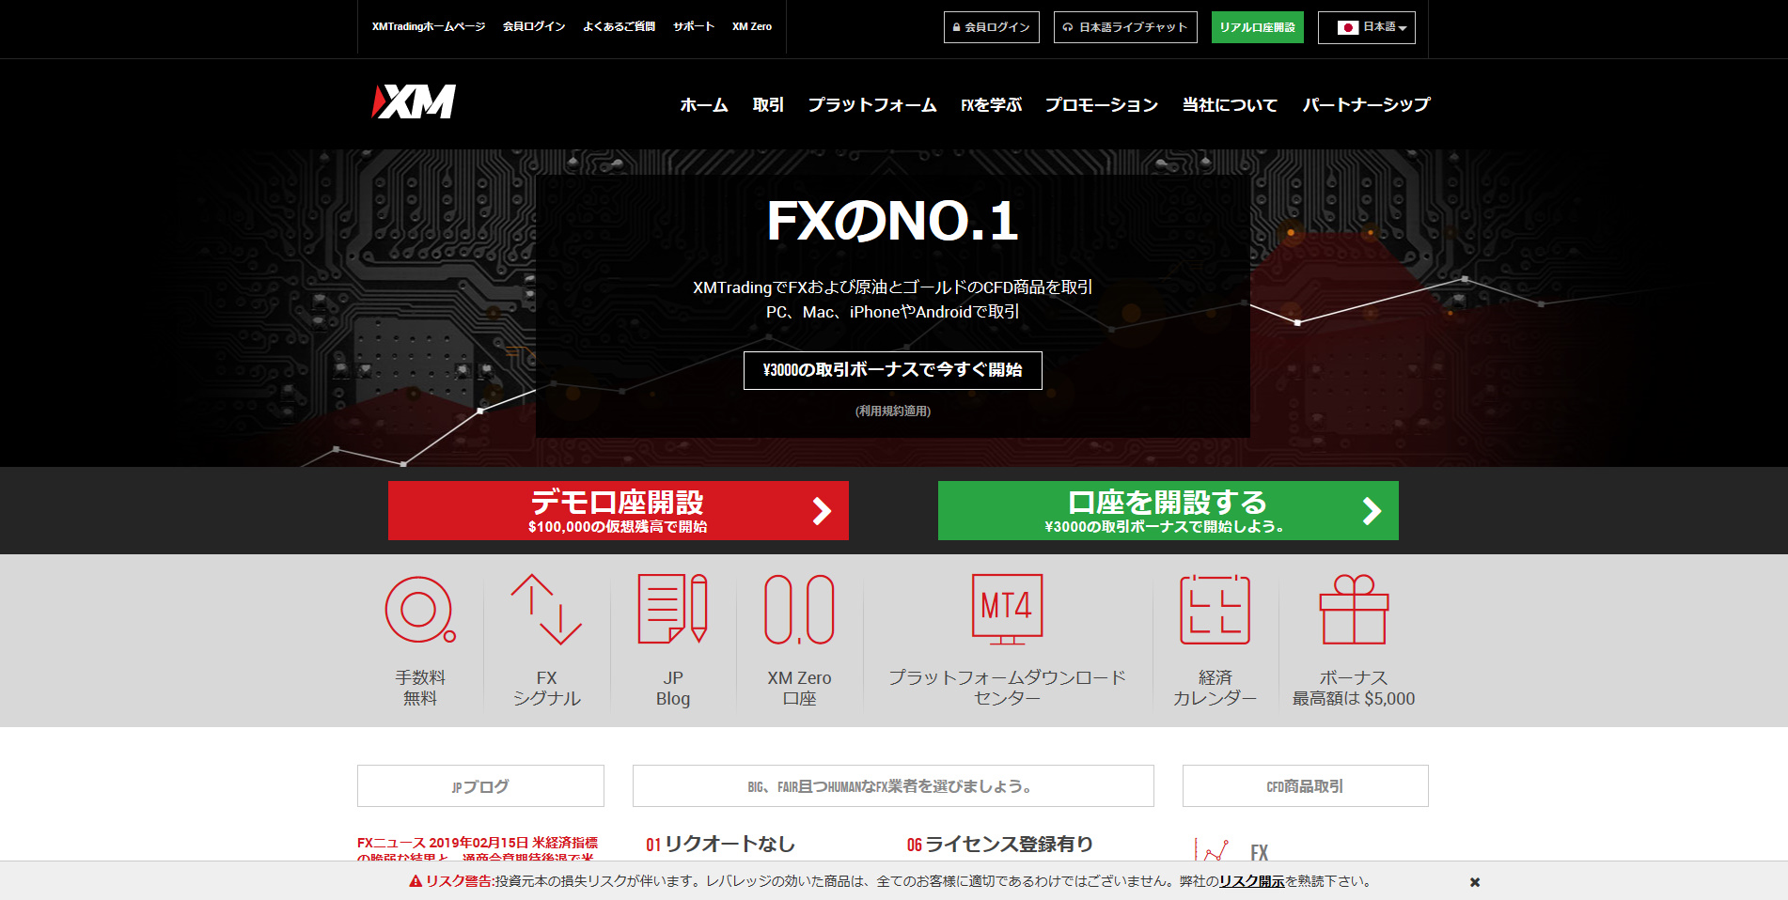1788x900 pixels.
Task: Open the プラットフォーム menu
Action: pos(872,105)
